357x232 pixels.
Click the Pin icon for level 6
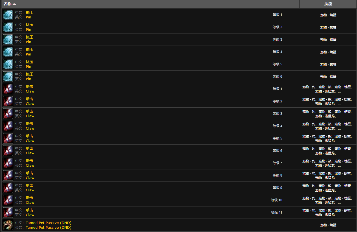pyautogui.click(x=8, y=77)
